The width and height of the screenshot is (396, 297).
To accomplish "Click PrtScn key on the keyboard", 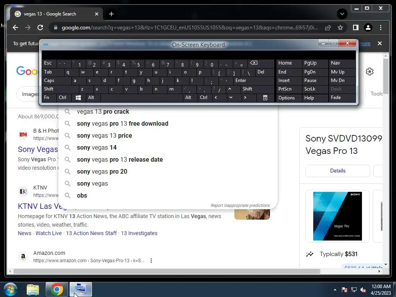I will [289, 89].
